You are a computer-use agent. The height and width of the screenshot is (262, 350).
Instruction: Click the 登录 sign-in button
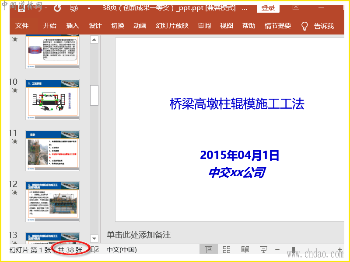tap(268, 8)
